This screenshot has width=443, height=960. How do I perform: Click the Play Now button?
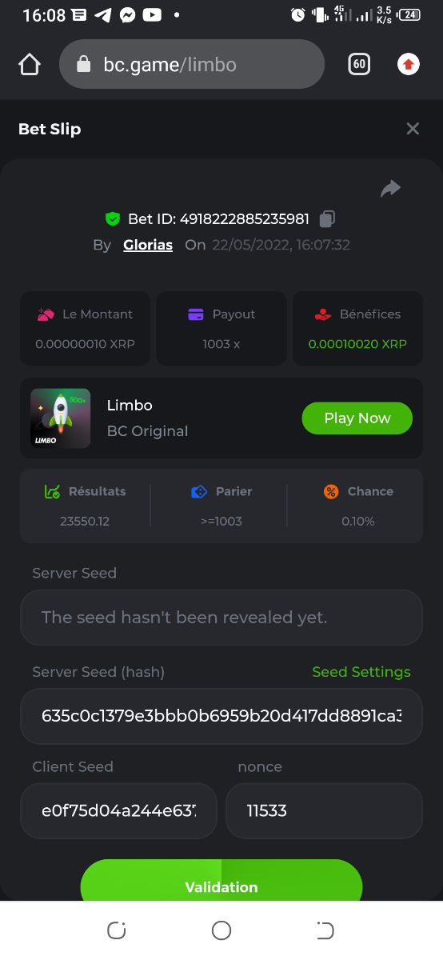357,418
